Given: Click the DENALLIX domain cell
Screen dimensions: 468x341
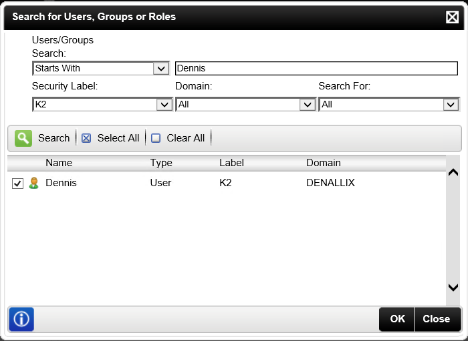Looking at the screenshot, I should pyautogui.click(x=331, y=183).
